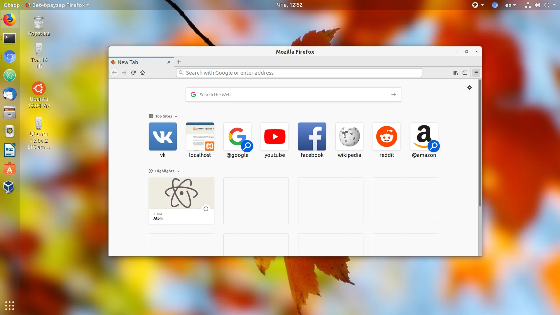Viewport: 560px width, 315px height.
Task: Open the wikipedia top site tile
Action: (349, 136)
